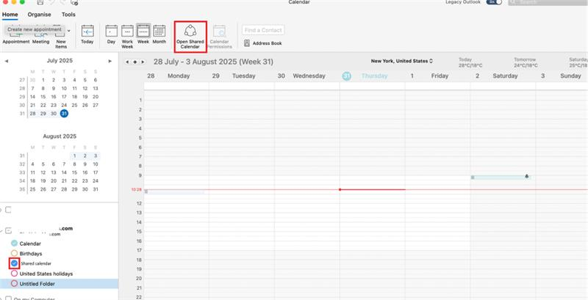Select August 1 in the mini calendar
Screen dimensions: 588x300
click(75, 156)
